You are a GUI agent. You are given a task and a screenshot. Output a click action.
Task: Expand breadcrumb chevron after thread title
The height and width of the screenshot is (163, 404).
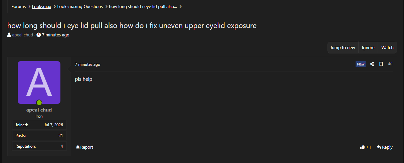[181, 7]
